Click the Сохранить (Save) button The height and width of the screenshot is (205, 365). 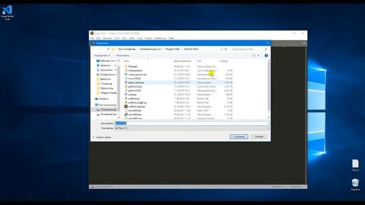tap(239, 137)
